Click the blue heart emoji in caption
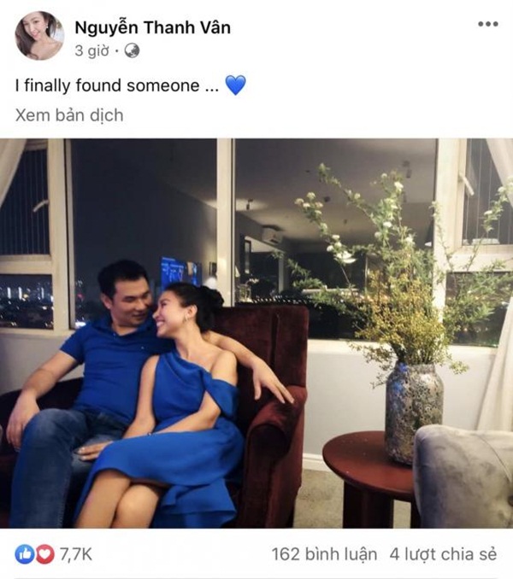Screen dimensions: 513x579 click(x=235, y=85)
